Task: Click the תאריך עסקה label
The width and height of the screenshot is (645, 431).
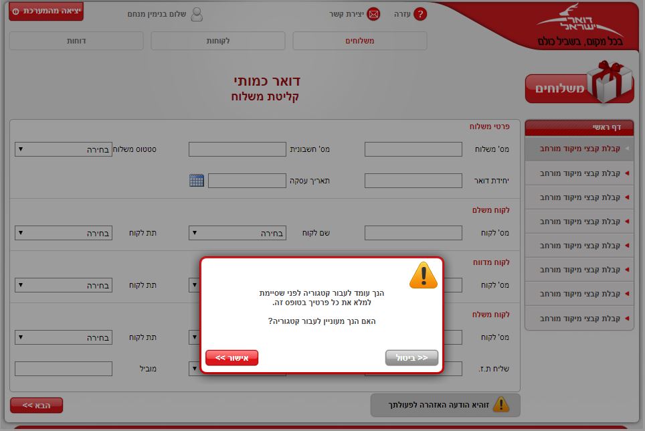Action: point(310,181)
